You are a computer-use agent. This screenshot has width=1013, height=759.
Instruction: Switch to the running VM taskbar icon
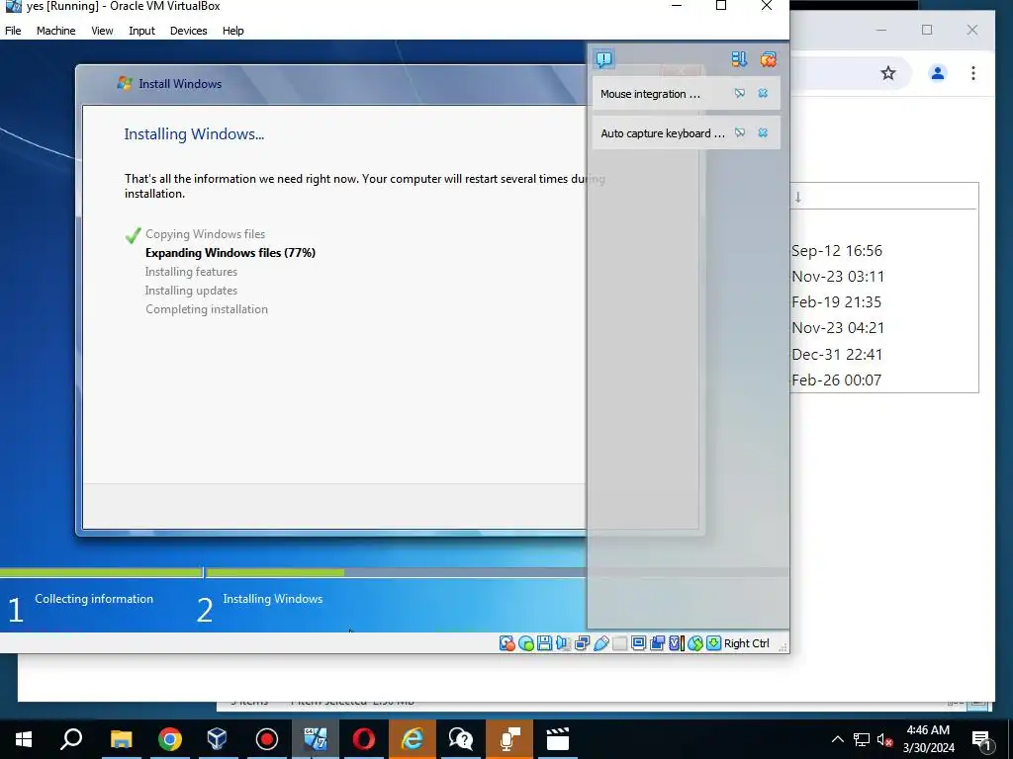[x=316, y=739]
